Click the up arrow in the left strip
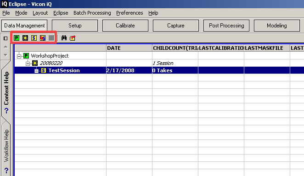The image size is (304, 176). point(6,47)
